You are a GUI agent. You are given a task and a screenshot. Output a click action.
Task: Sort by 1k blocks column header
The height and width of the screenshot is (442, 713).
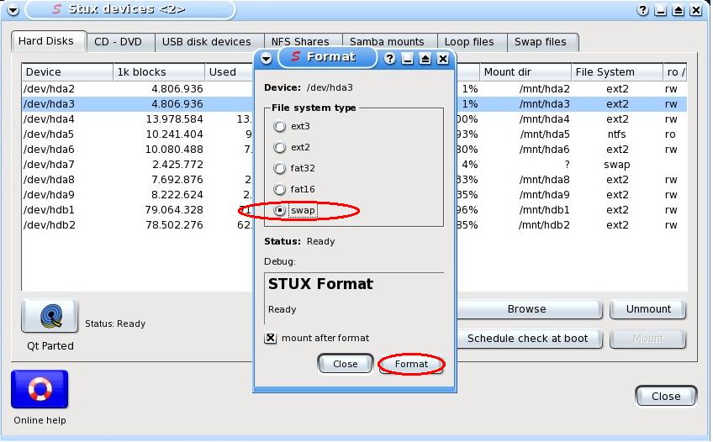[159, 72]
